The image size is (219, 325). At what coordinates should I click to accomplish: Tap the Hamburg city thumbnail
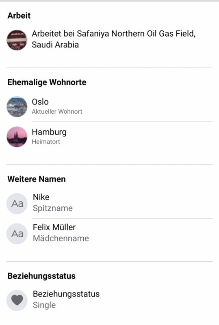[x=17, y=137]
